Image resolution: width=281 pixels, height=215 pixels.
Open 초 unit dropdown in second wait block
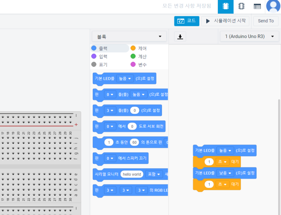point(222,184)
